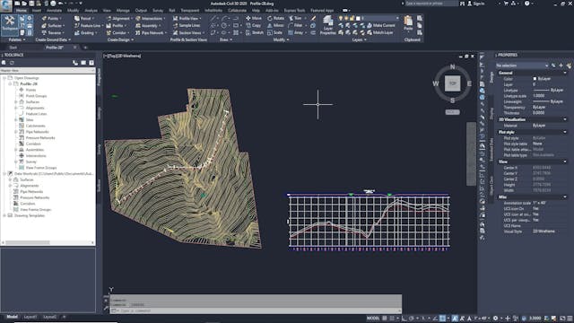Click the Parcel tool in Create Design
This screenshot has height=323, width=574.
click(83, 18)
